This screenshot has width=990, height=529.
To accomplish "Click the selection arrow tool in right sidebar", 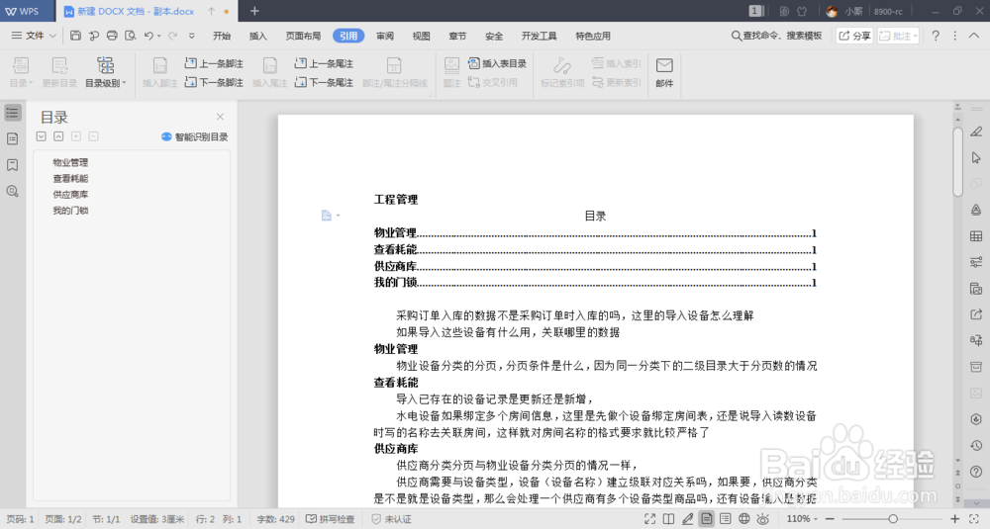I will coord(976,157).
